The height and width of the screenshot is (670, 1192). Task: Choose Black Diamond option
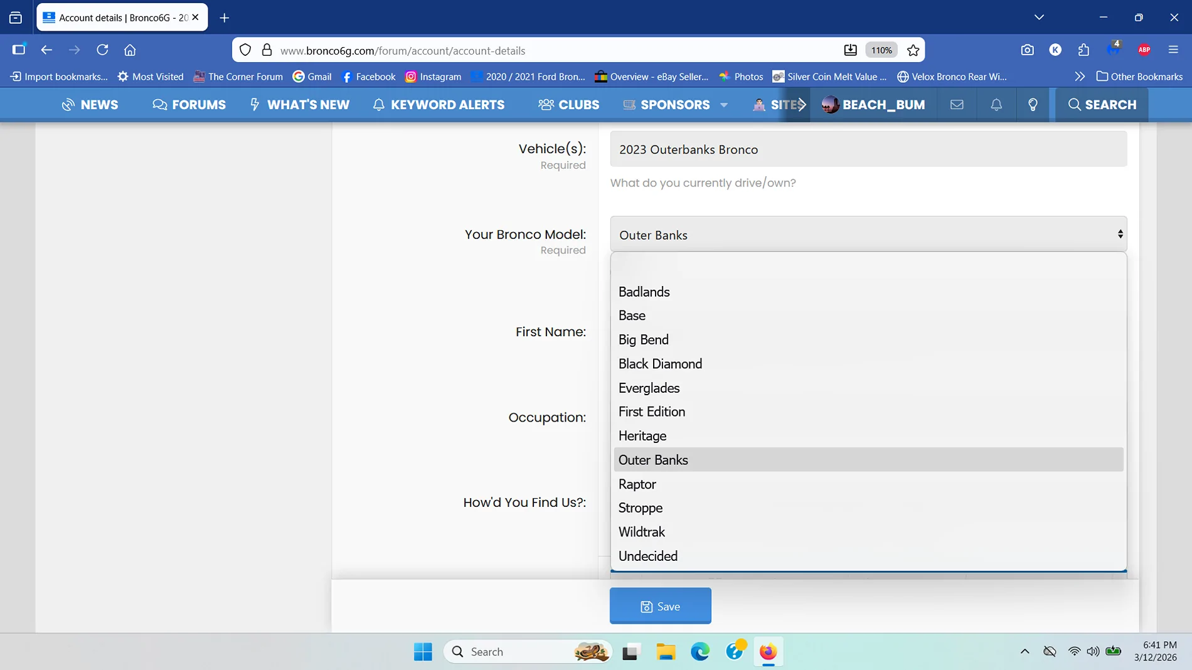(868, 364)
